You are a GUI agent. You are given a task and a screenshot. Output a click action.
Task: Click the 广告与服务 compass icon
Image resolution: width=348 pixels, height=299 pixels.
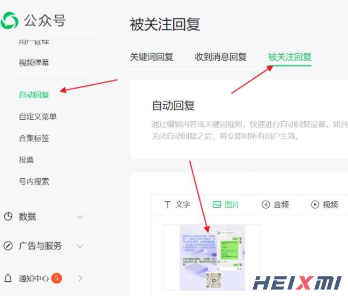tap(8, 246)
